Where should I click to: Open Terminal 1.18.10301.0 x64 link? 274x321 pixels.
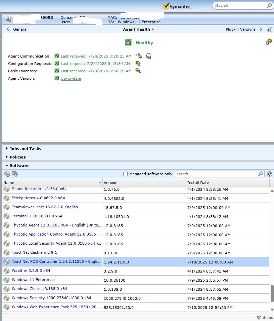click(x=37, y=216)
